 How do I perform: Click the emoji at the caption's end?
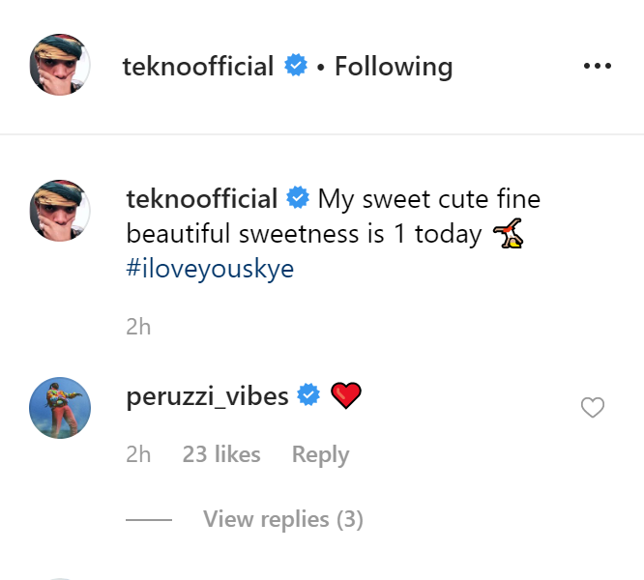(x=509, y=233)
